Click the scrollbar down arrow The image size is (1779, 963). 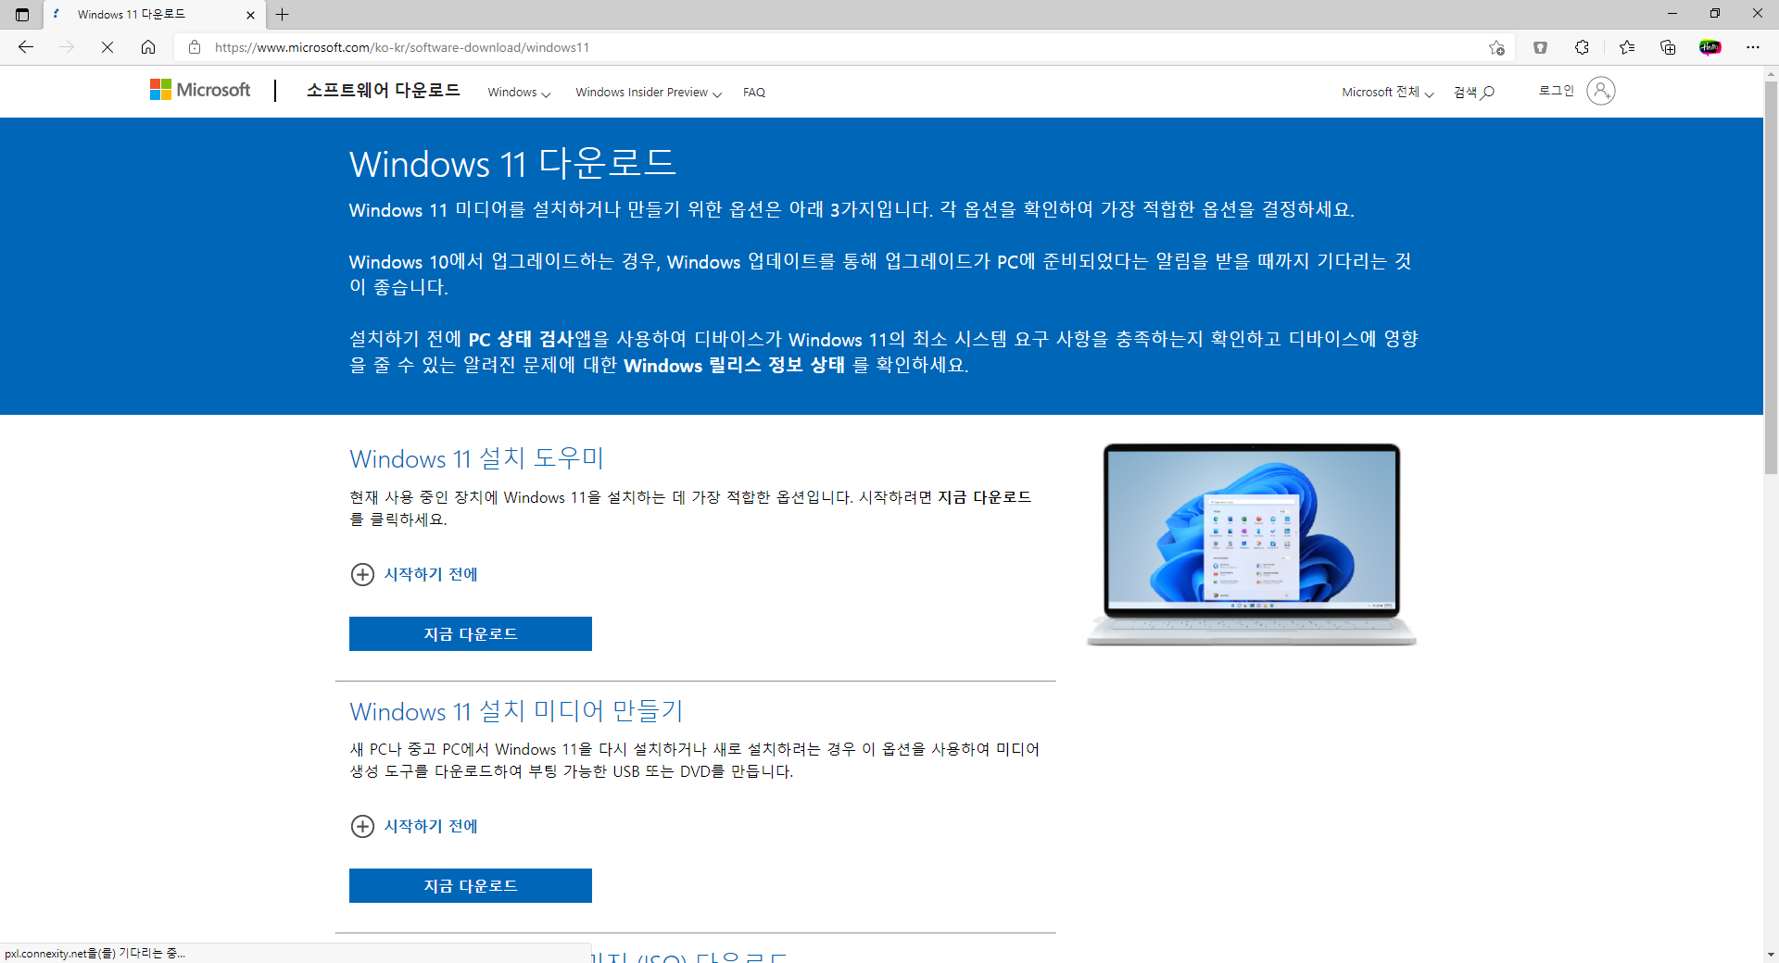click(x=1771, y=954)
